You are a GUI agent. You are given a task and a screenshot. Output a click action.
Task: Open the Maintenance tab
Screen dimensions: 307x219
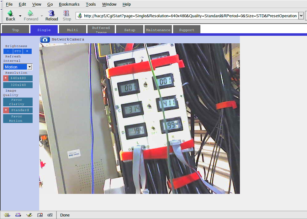coord(158,29)
